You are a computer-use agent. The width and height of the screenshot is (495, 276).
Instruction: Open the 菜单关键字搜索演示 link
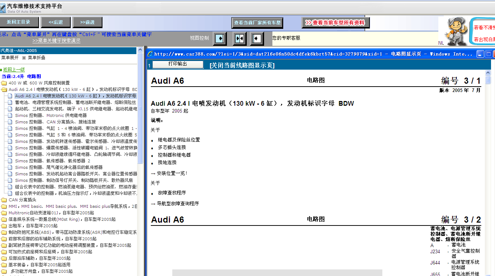(x=56, y=41)
